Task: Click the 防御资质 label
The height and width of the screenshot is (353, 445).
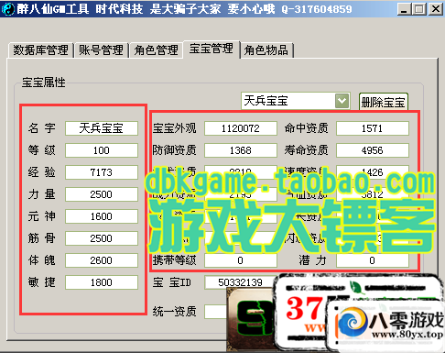Action: coord(175,150)
